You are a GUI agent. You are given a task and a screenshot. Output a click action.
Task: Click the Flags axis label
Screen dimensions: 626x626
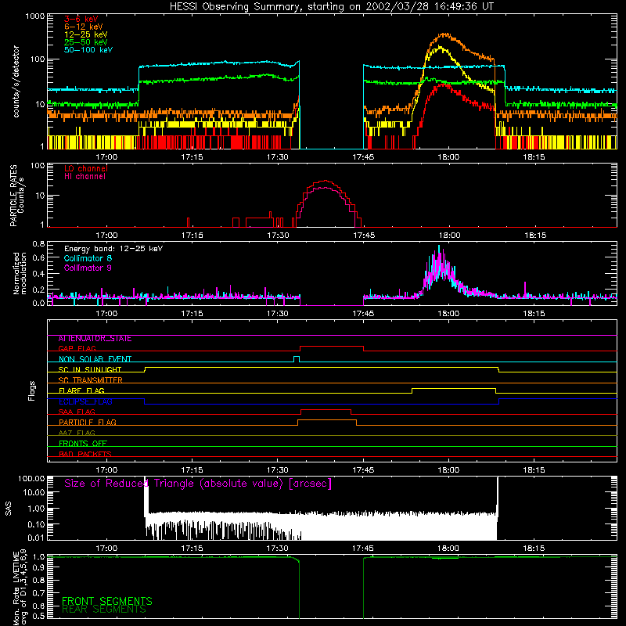[31, 390]
